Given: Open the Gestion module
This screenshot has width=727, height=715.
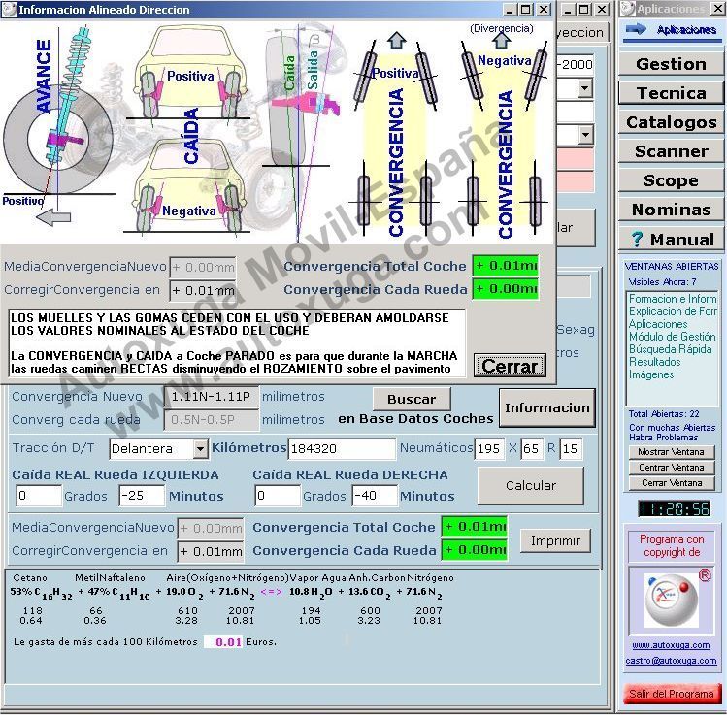Looking at the screenshot, I should (x=671, y=64).
